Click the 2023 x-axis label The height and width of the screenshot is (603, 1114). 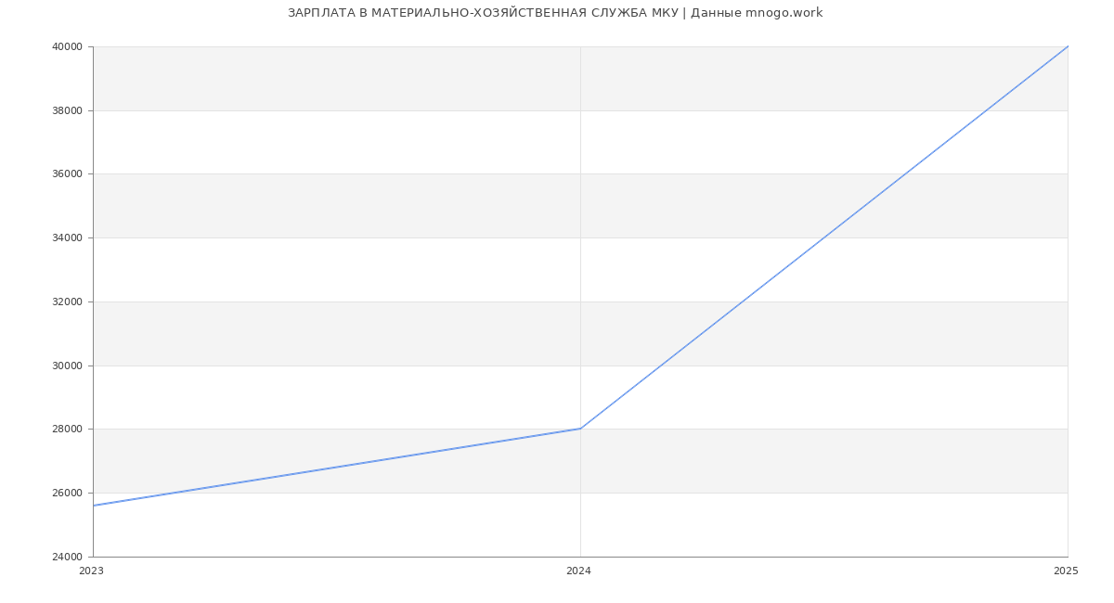(x=92, y=571)
